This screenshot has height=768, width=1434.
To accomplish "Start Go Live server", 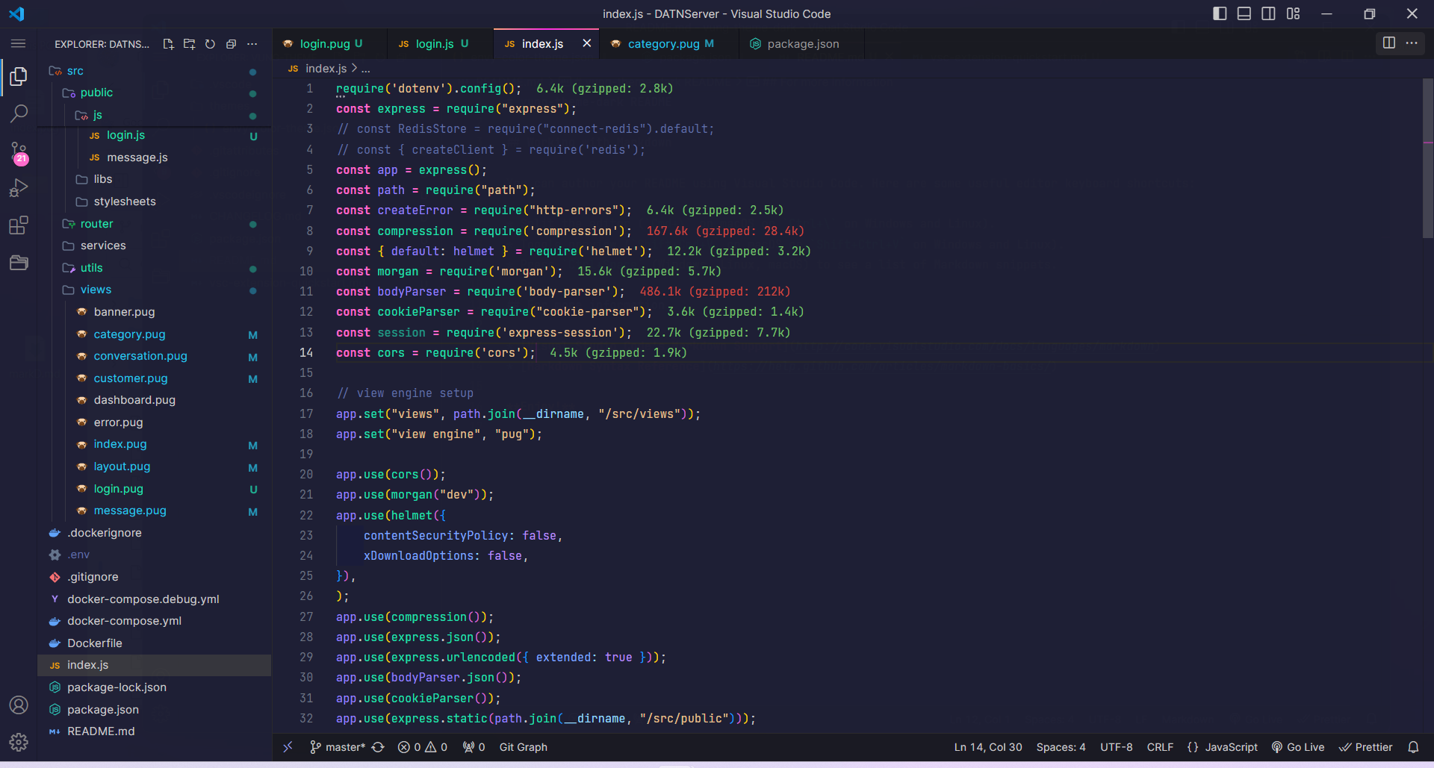I will (x=1298, y=747).
